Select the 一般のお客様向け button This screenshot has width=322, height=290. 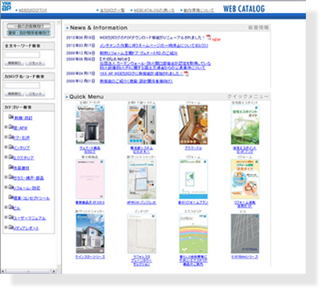[29, 26]
